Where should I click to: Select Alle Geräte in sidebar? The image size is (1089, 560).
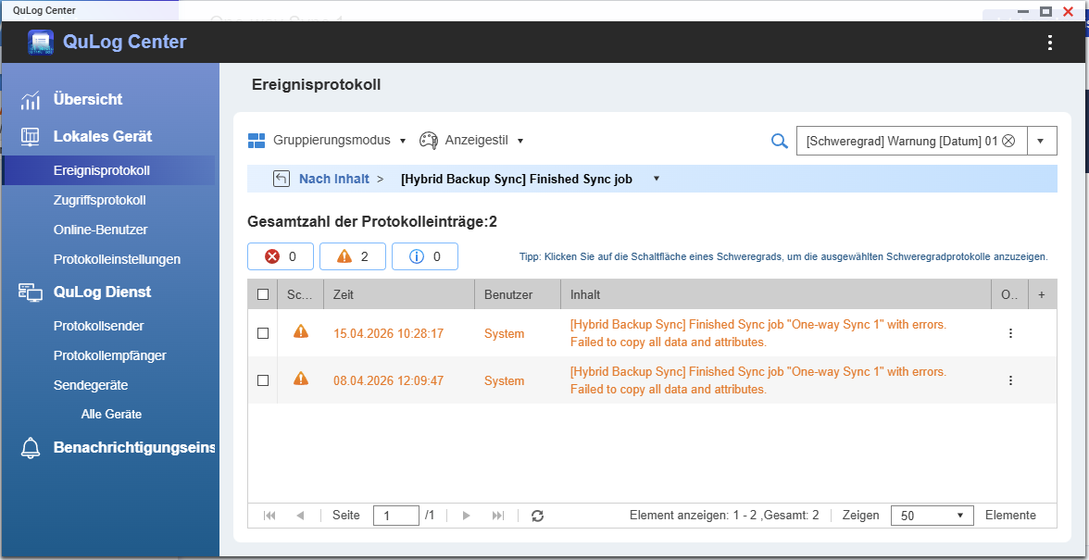pyautogui.click(x=111, y=415)
